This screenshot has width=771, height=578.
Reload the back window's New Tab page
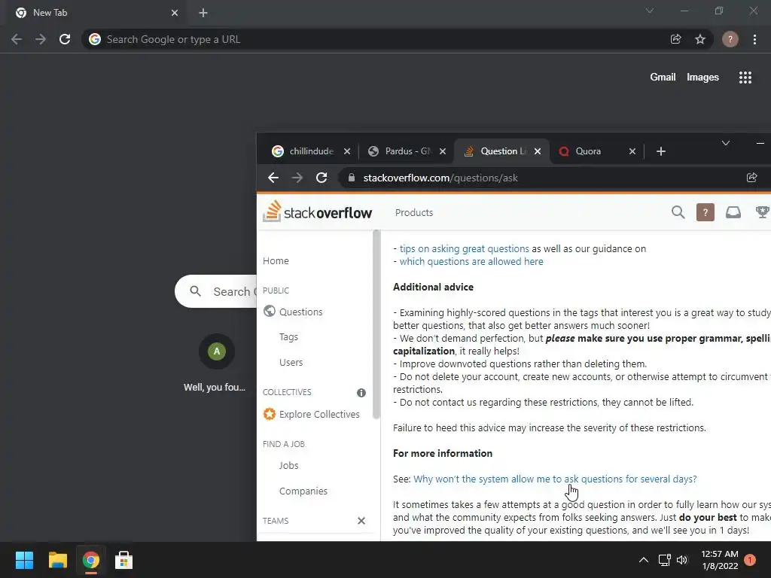(x=65, y=39)
